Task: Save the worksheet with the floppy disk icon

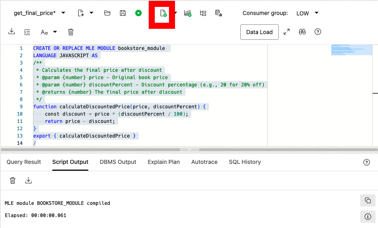Action: [x=123, y=13]
